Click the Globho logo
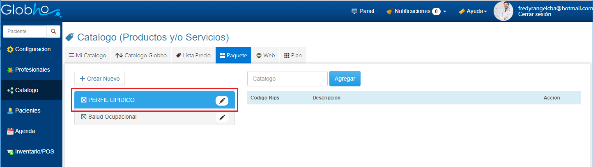 point(31,10)
